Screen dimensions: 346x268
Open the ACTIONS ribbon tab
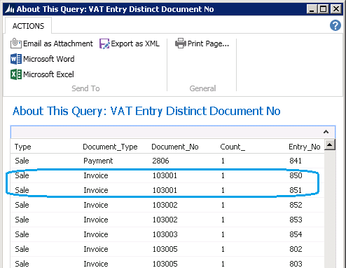click(x=28, y=26)
